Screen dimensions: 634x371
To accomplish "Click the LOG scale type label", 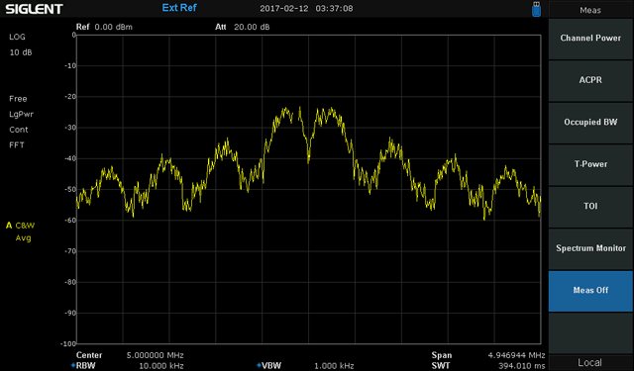I will click(x=17, y=37).
